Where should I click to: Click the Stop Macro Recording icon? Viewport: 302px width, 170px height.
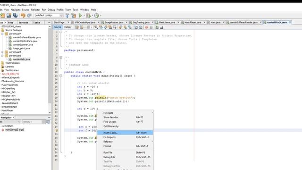[151, 27]
